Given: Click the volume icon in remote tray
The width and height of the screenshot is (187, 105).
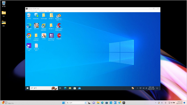Looking at the screenshot, I should 144,88.
